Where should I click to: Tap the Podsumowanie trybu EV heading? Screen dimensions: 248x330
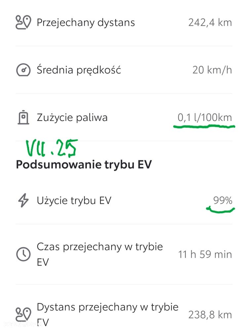(x=84, y=165)
